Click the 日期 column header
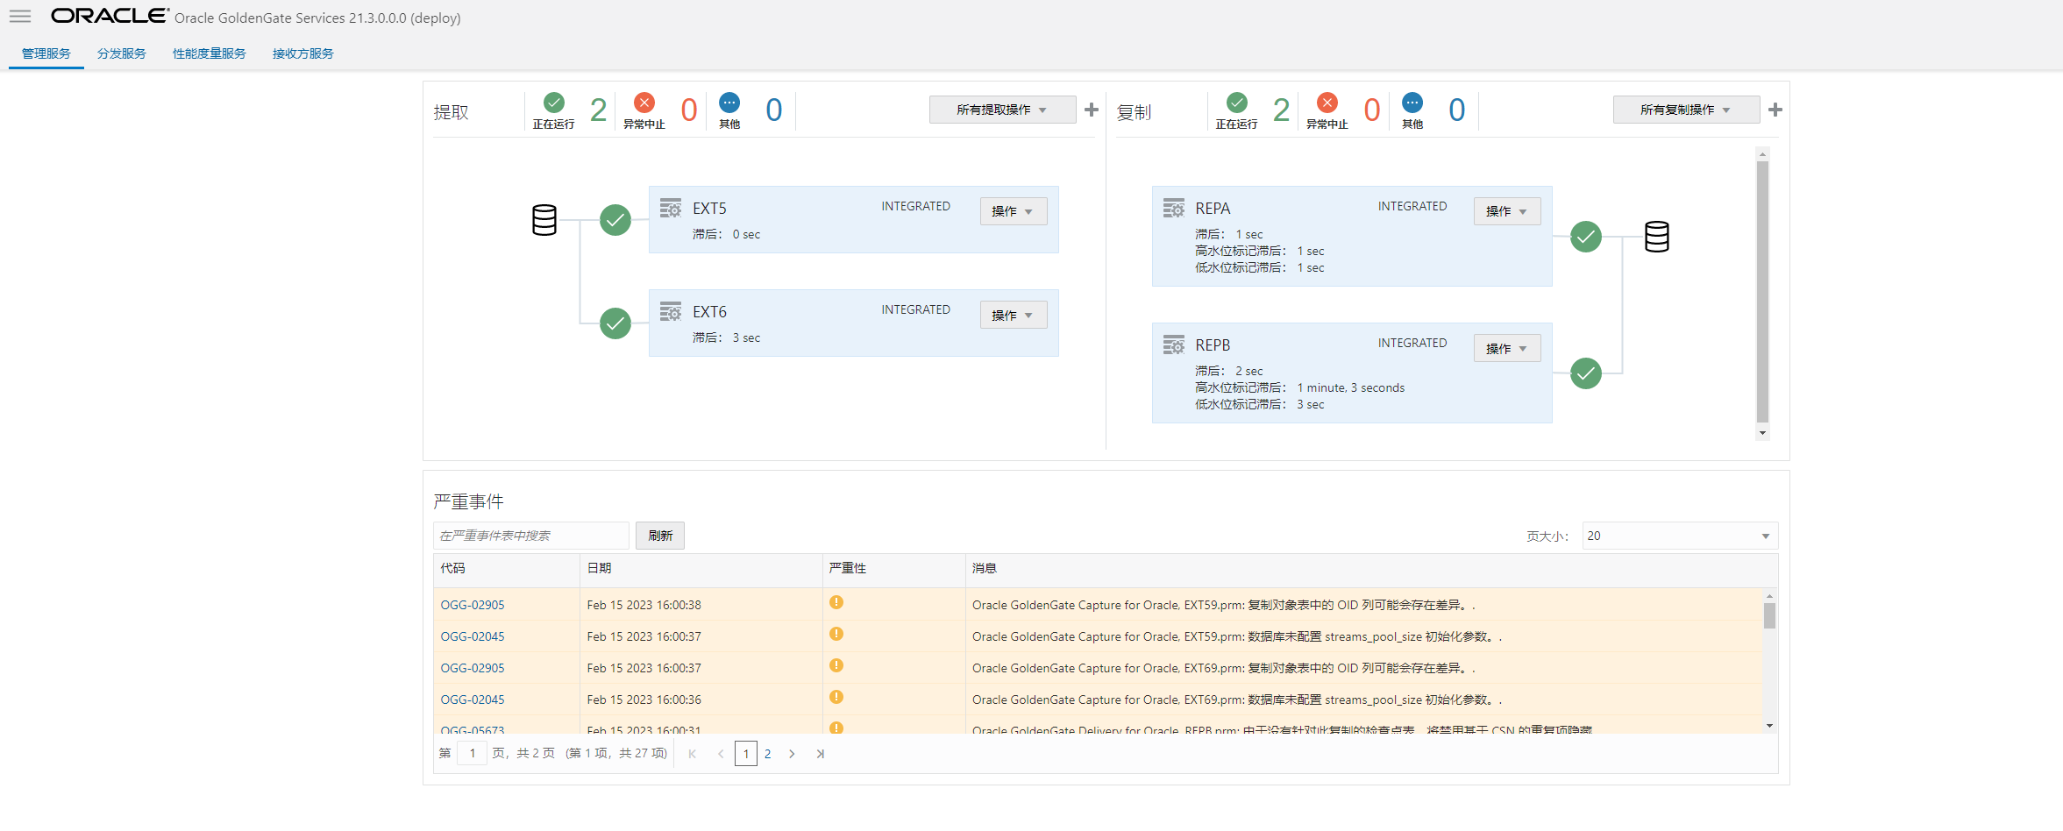The image size is (2063, 831). [701, 569]
